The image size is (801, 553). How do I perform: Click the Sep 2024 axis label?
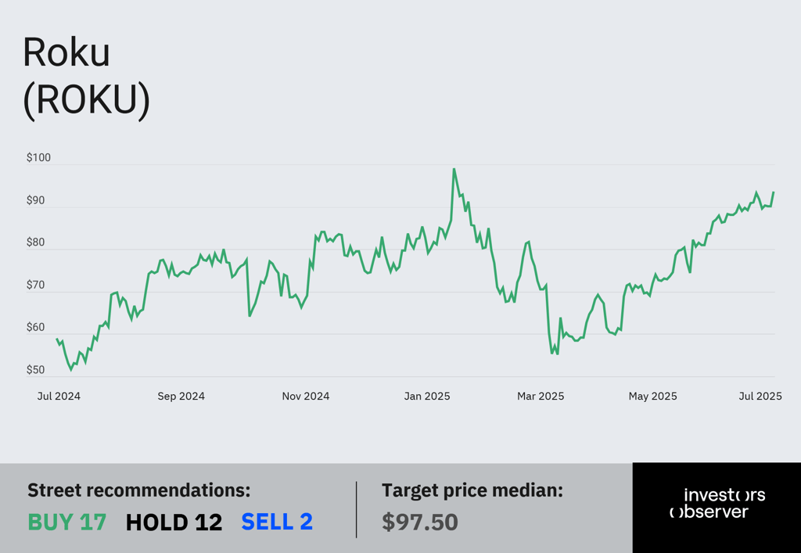pos(181,397)
